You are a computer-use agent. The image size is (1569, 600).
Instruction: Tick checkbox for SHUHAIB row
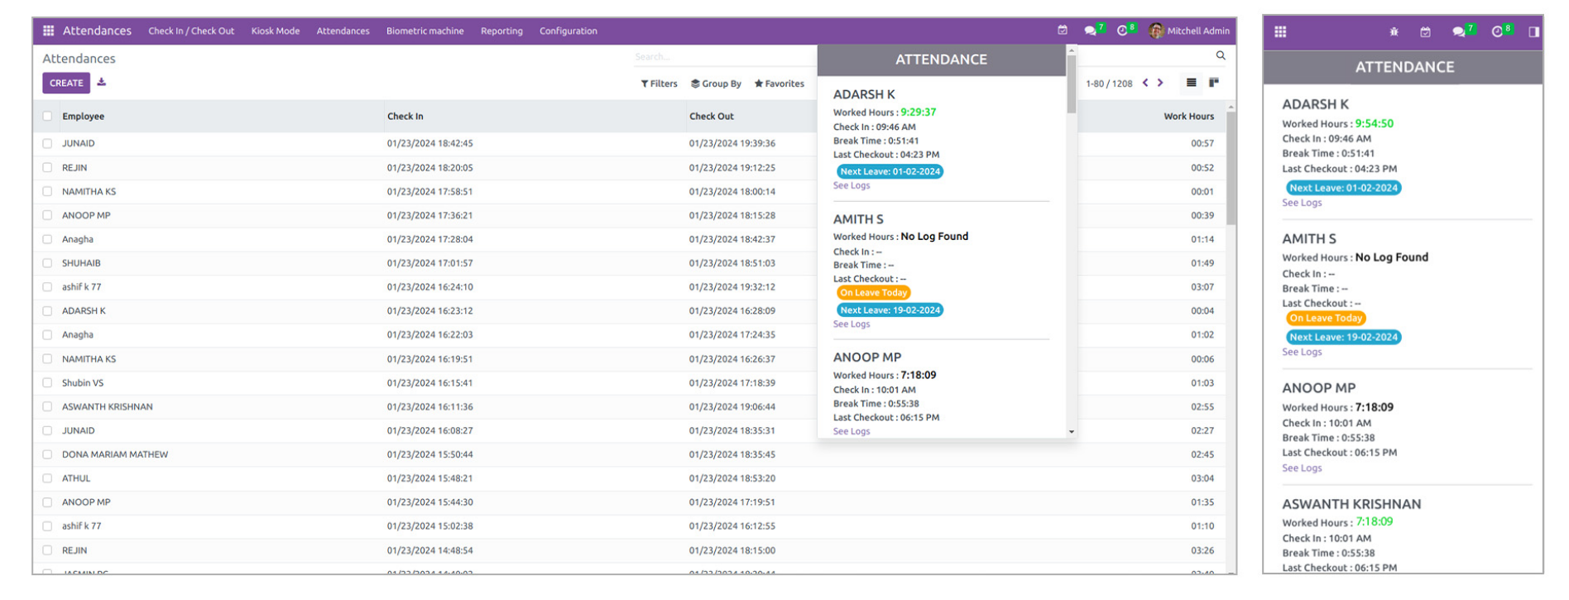(47, 263)
